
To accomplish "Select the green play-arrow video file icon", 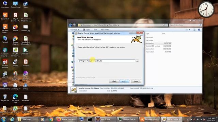I will tap(26, 51).
